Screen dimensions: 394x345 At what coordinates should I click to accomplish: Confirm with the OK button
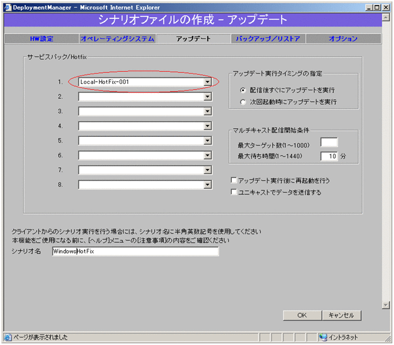303,315
